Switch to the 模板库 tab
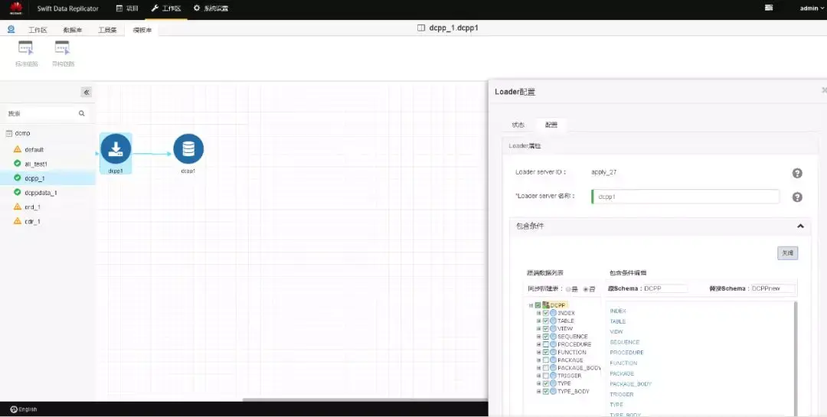Image resolution: width=827 pixels, height=417 pixels. (142, 30)
